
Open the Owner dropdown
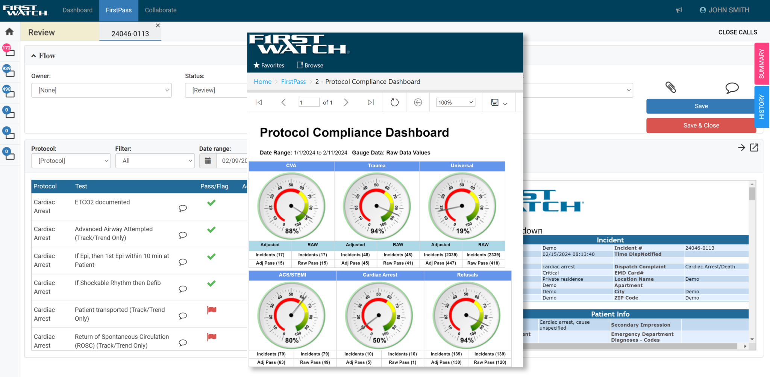pos(102,90)
